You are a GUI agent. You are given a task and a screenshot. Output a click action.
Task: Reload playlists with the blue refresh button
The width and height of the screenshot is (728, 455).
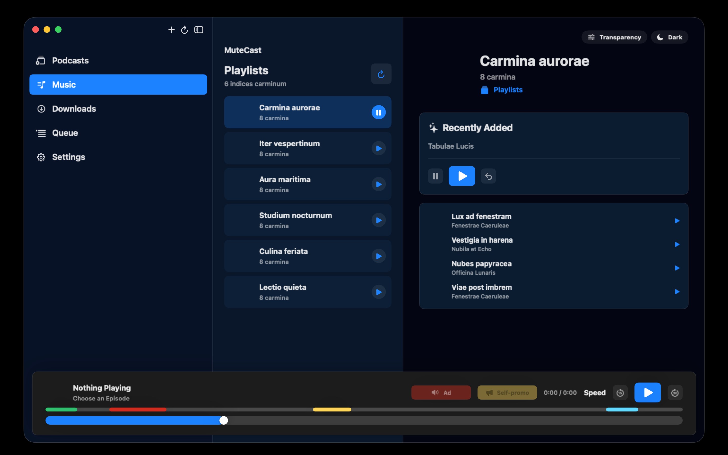point(381,74)
